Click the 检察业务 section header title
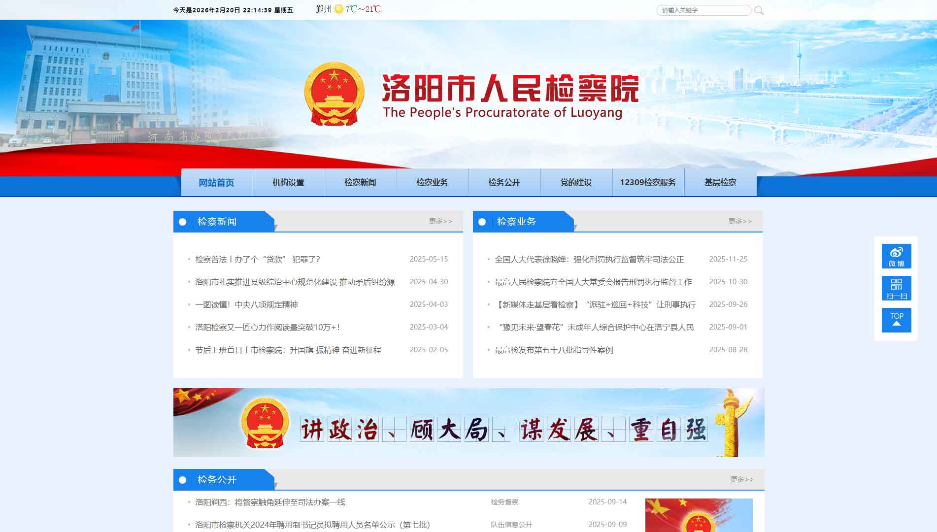Image resolution: width=937 pixels, height=532 pixels. [516, 222]
